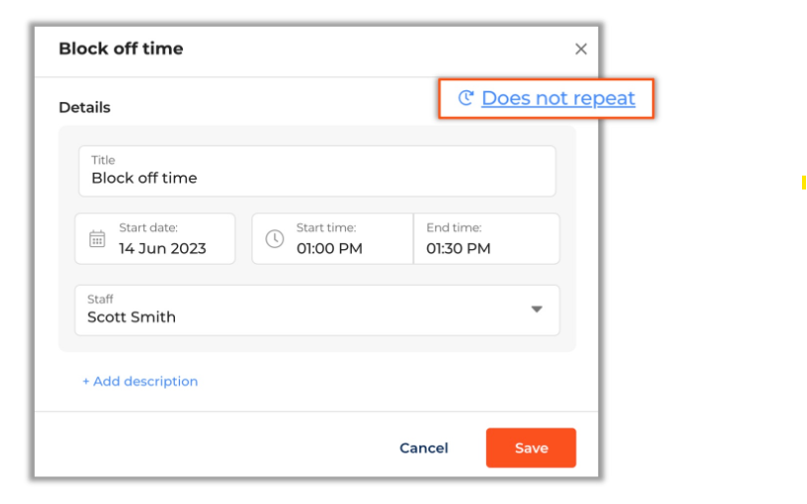Change the 01:00 PM start time

tap(329, 249)
